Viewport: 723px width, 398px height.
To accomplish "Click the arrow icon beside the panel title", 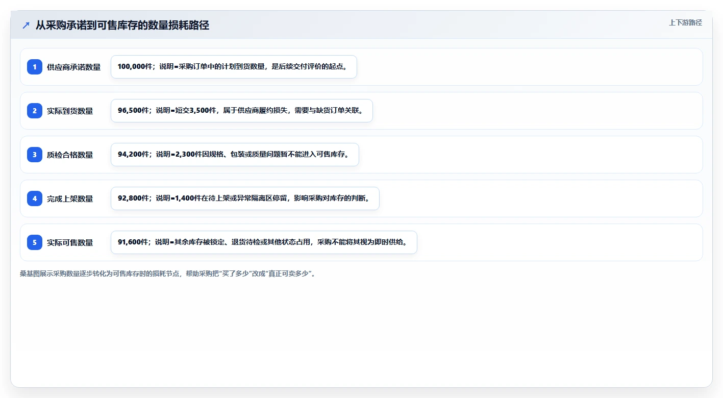I will click(x=26, y=26).
